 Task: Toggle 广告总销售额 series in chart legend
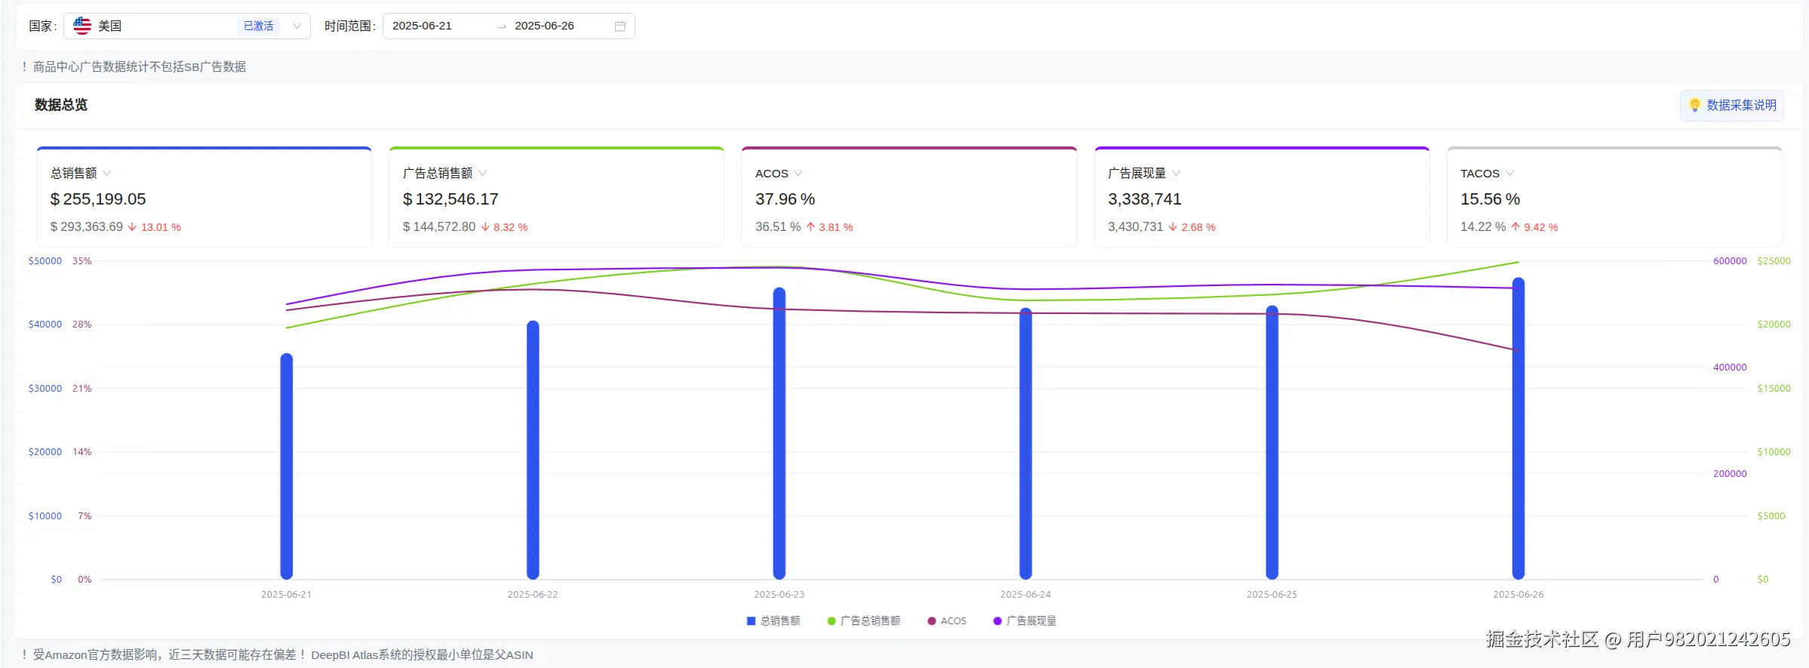click(863, 620)
